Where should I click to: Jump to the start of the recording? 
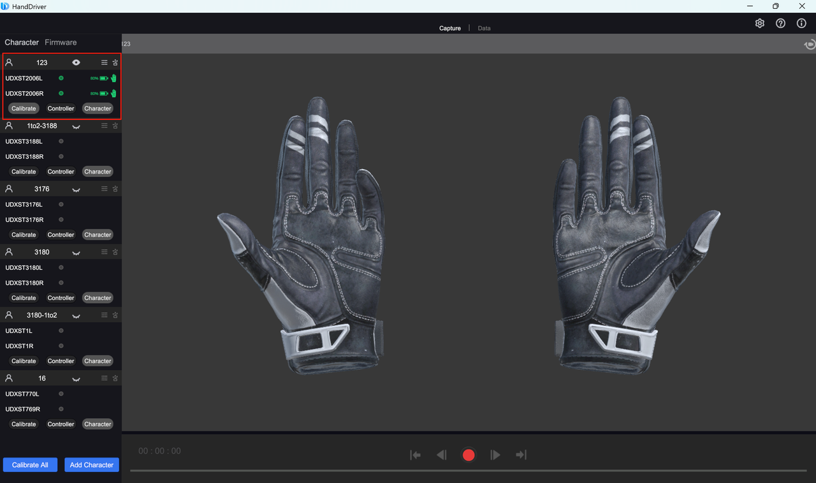pos(416,455)
